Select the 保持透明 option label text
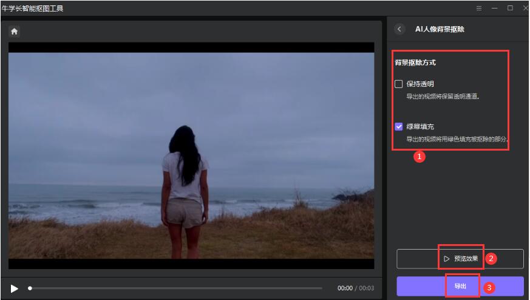Image resolution: width=530 pixels, height=300 pixels. pyautogui.click(x=420, y=84)
